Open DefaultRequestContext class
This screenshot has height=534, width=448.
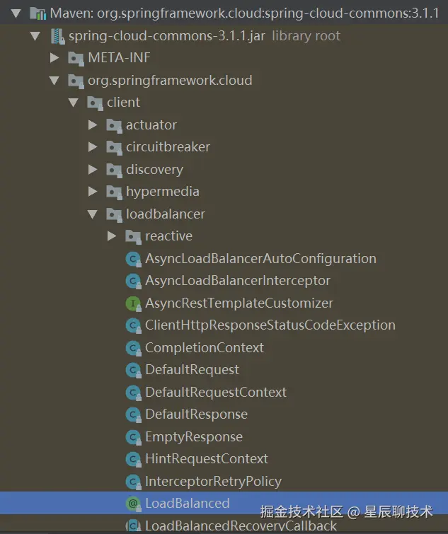tap(216, 393)
